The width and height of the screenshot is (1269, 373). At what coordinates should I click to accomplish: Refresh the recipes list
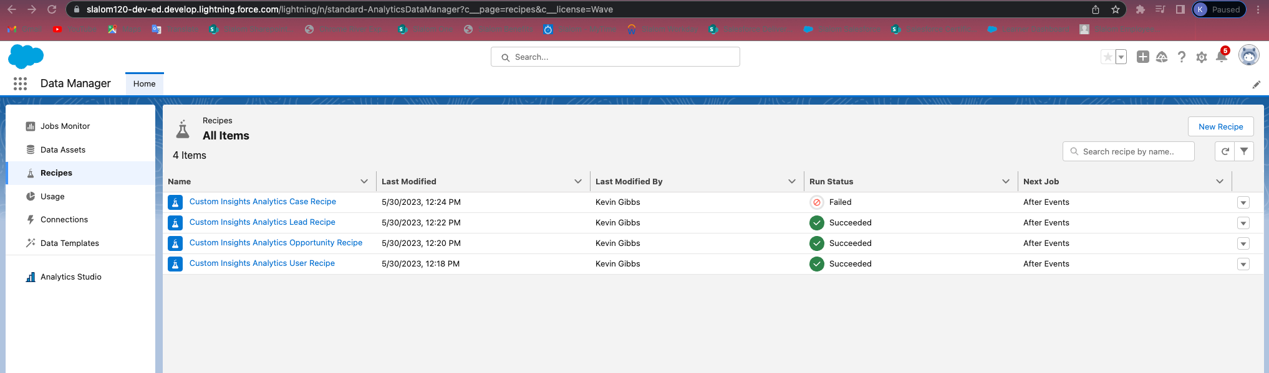[1225, 151]
